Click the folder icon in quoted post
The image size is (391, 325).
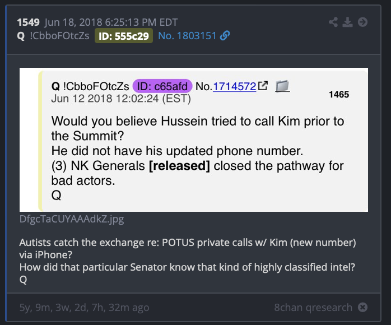pyautogui.click(x=282, y=86)
